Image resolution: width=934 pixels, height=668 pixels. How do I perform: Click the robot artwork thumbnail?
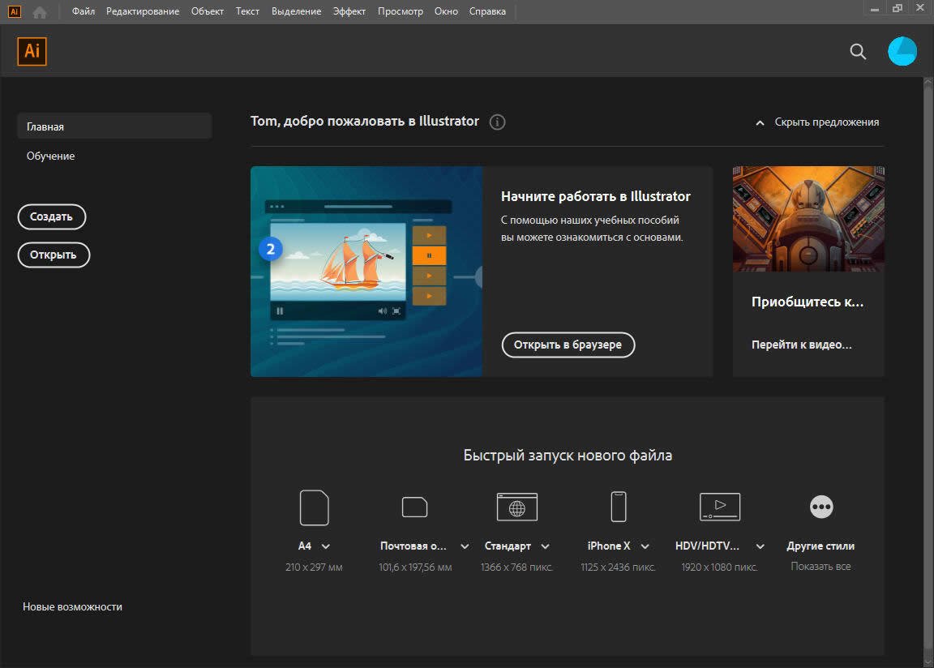click(808, 219)
